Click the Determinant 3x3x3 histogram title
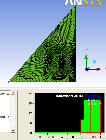This screenshot has width=106, height=140. pyautogui.click(x=69, y=96)
